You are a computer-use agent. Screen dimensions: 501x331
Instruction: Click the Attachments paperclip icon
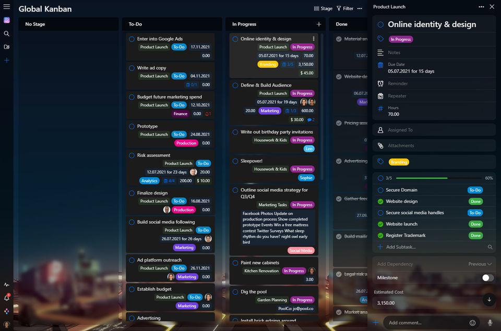click(380, 145)
